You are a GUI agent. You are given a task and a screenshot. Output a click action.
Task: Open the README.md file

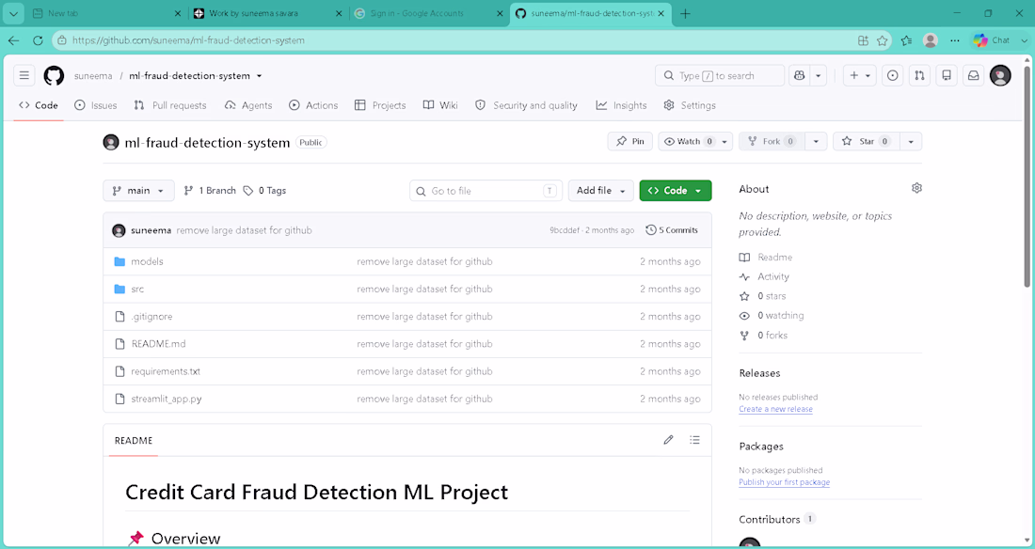[158, 344]
